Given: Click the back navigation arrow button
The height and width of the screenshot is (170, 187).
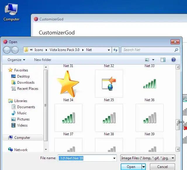Looking at the screenshot, I should click(x=7, y=50).
